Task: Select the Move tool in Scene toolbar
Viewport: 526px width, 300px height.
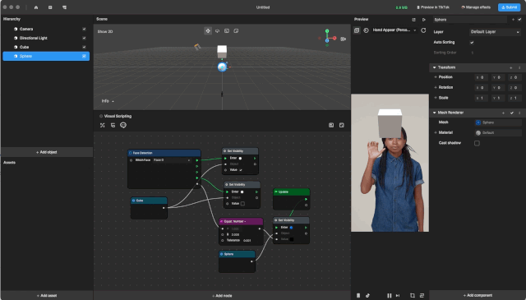Action: pos(208,31)
